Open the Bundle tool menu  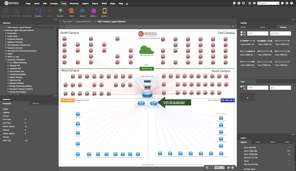point(60,12)
